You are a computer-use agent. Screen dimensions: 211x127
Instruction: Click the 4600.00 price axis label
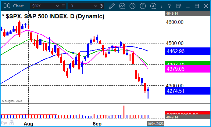(175, 22)
